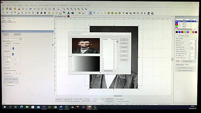Click the >> browse button beside the file path
The image size is (201, 113).
20,39
